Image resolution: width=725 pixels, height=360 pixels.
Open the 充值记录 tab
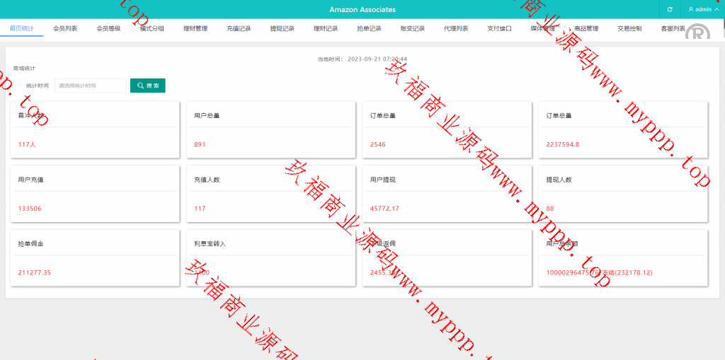239,28
